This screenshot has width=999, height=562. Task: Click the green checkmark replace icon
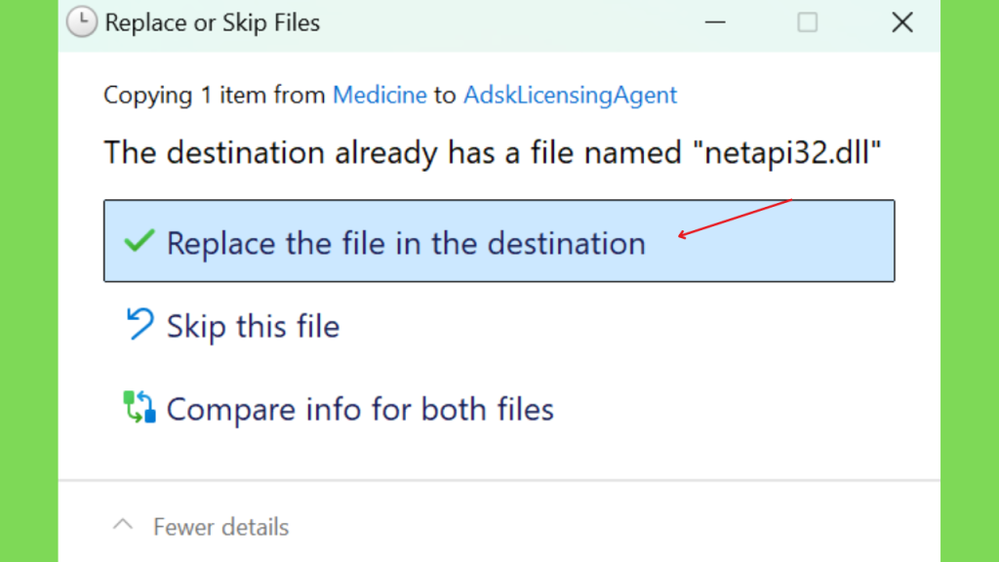pyautogui.click(x=139, y=241)
